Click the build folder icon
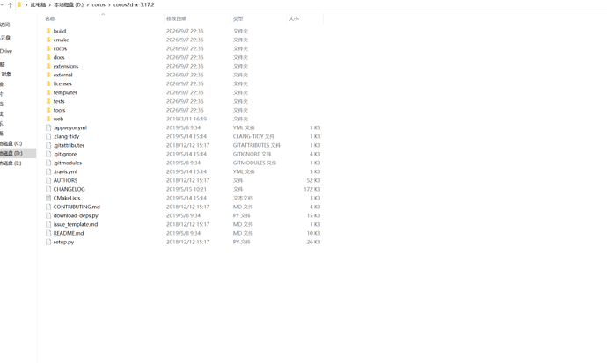The height and width of the screenshot is (363, 607). coord(48,31)
